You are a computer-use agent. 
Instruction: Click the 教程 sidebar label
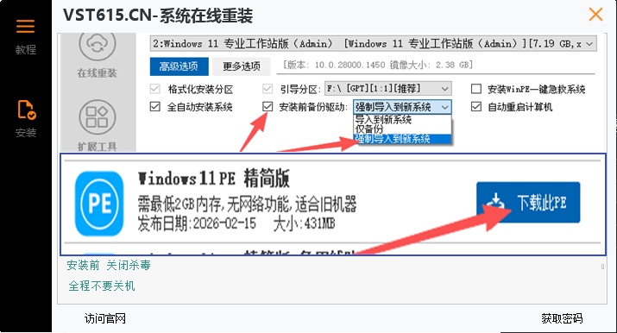click(x=26, y=50)
